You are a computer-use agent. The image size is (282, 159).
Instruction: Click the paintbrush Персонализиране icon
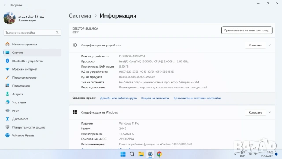(x=7, y=77)
